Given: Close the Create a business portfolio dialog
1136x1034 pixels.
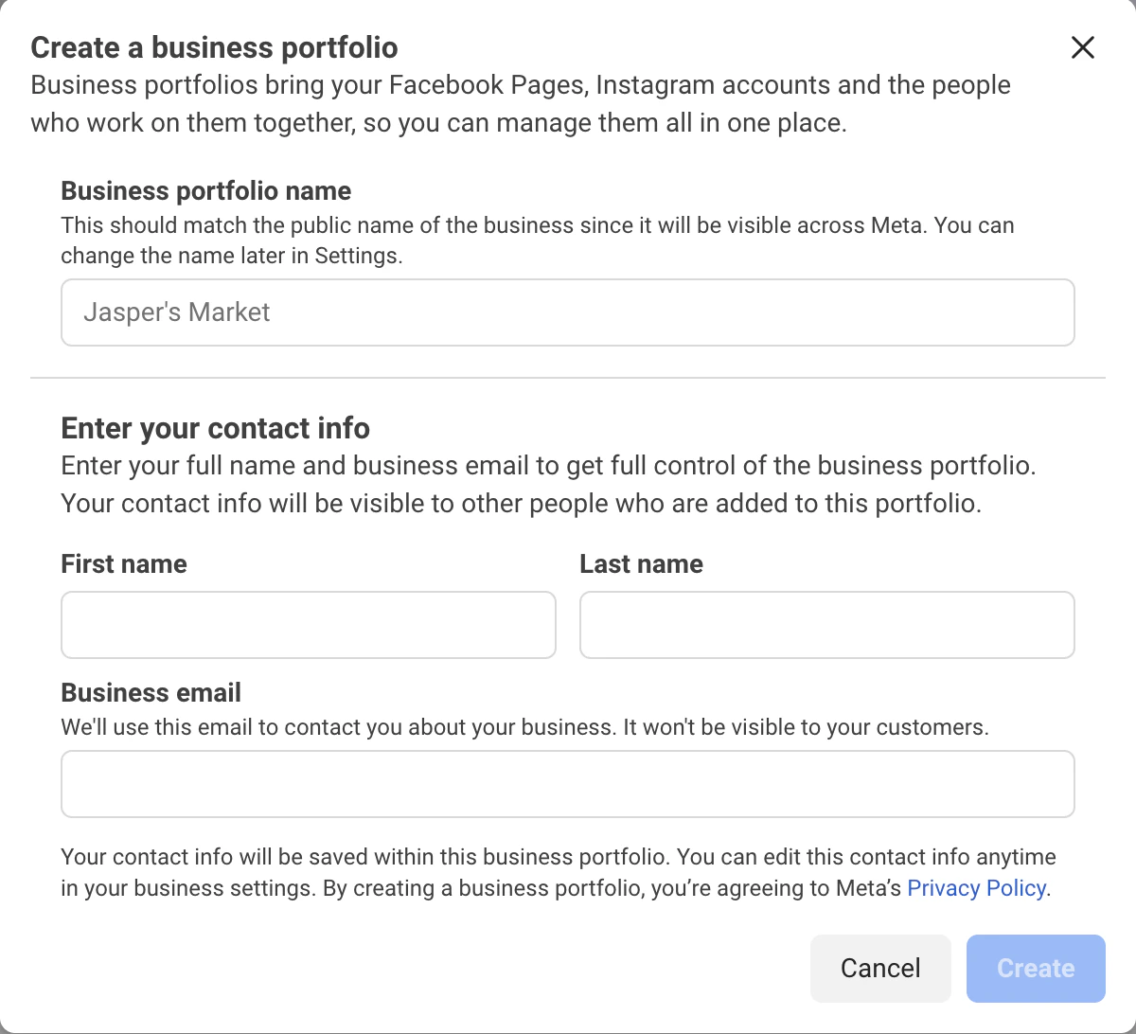Looking at the screenshot, I should pyautogui.click(x=1082, y=47).
